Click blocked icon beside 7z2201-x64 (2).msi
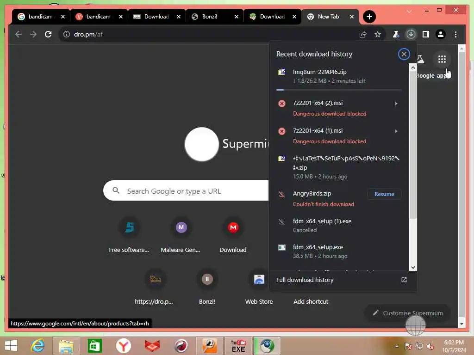Screen dimensions: 474x355 pos(282,104)
